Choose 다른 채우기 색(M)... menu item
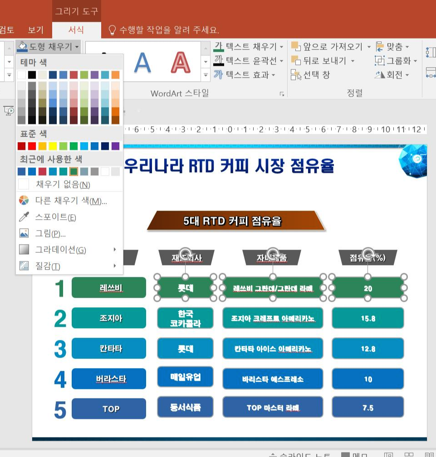The image size is (436, 457). click(69, 201)
